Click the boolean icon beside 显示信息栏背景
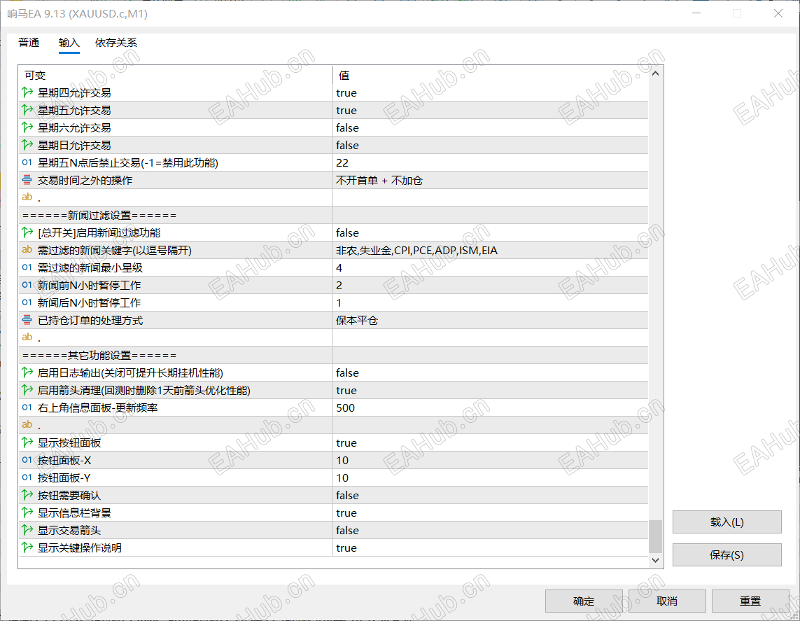Viewport: 800px width, 621px height. coord(27,512)
